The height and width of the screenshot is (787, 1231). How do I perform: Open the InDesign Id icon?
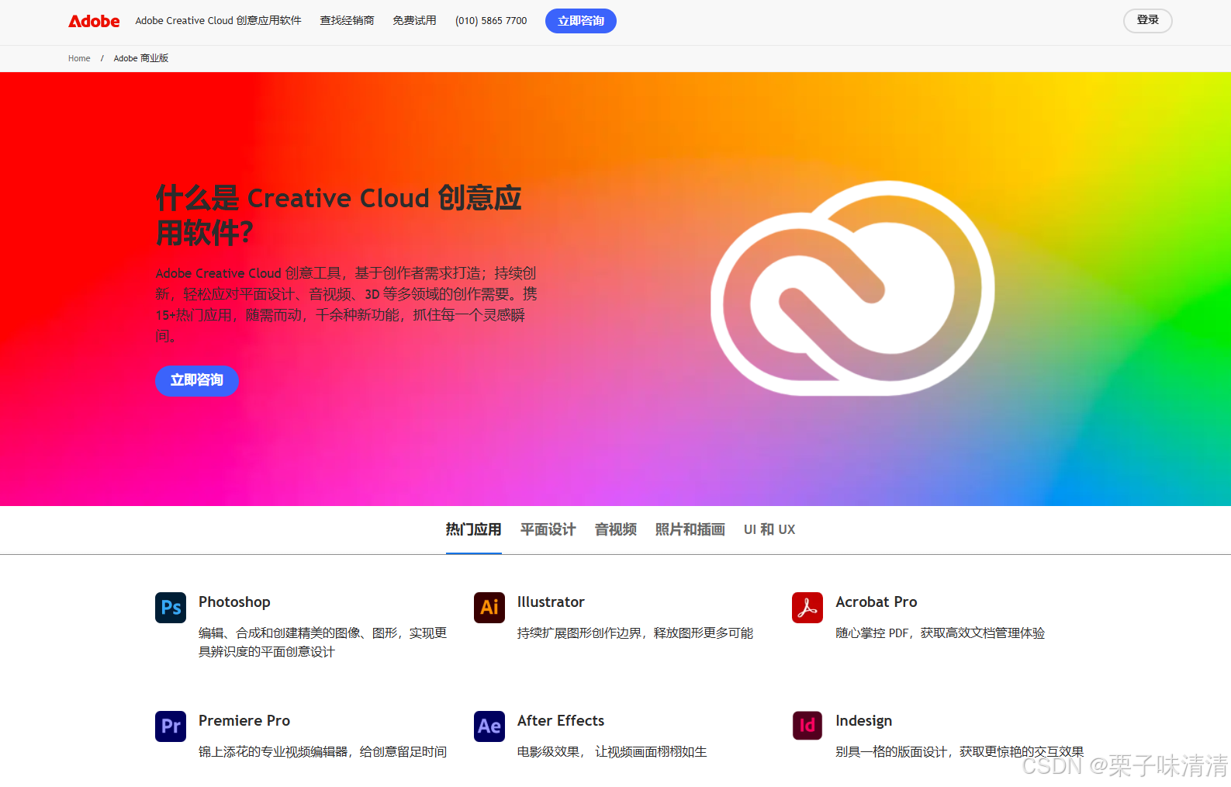coord(807,726)
